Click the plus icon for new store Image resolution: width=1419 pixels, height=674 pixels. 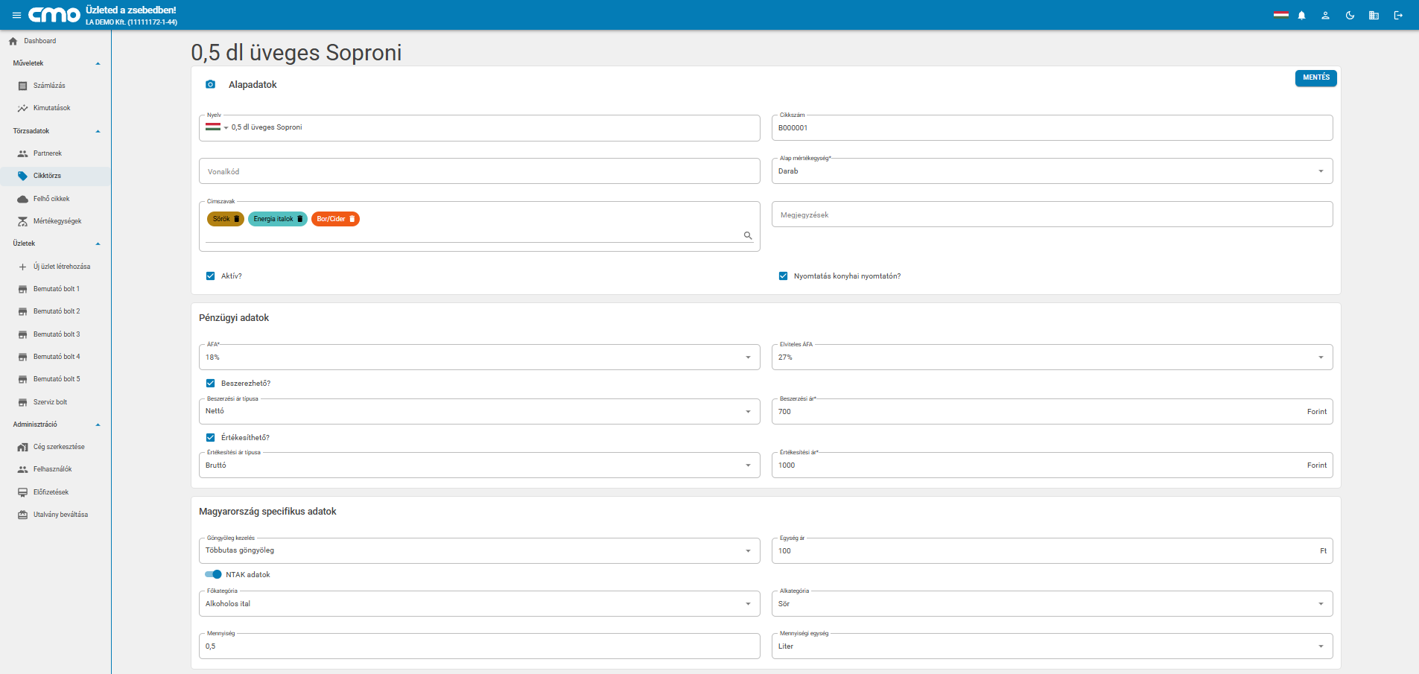(x=22, y=267)
